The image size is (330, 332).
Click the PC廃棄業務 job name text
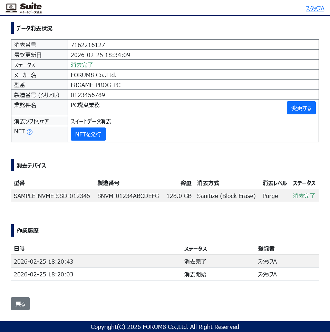(85, 105)
